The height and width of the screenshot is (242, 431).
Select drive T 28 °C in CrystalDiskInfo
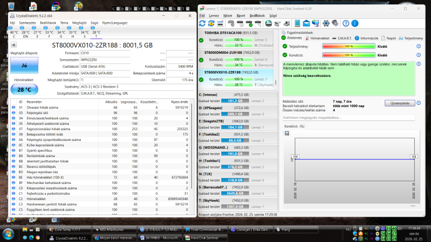96,32
